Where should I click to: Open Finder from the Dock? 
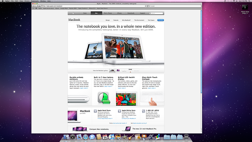66,137
